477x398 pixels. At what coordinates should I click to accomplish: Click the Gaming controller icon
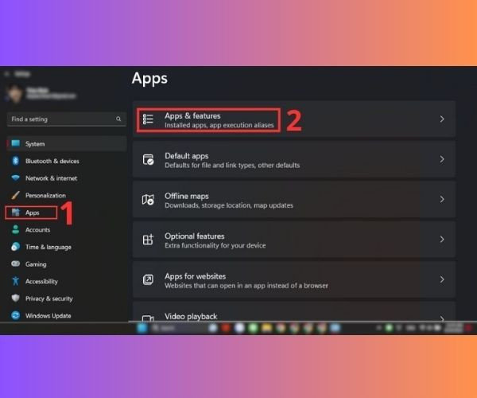16,263
